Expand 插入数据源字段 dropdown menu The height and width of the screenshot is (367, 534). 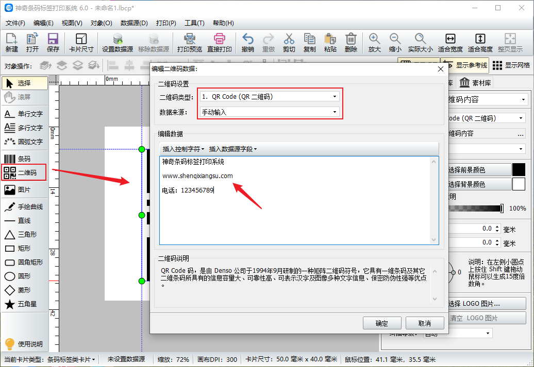[x=232, y=149]
